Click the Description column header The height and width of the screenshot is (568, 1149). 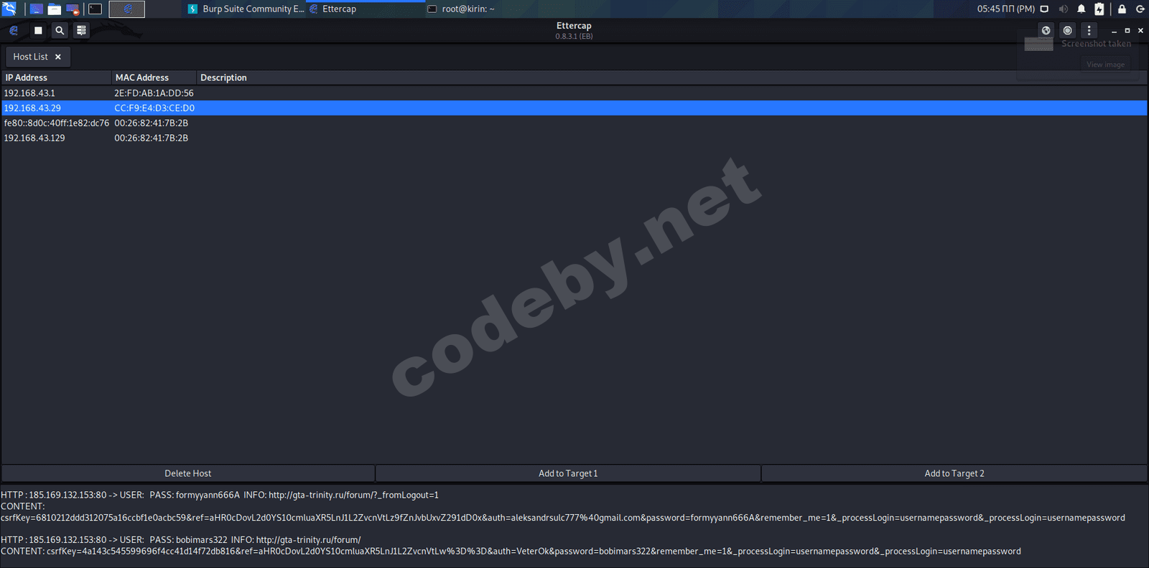click(671, 77)
